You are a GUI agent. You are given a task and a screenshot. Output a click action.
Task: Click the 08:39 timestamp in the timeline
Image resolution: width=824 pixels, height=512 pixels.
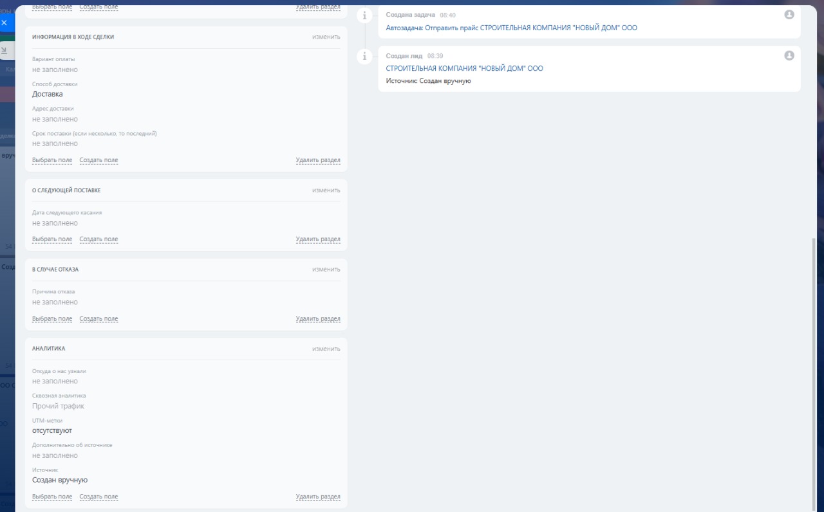pyautogui.click(x=435, y=56)
